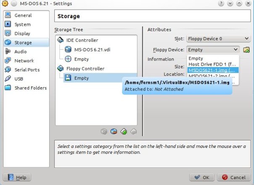Click the title bar down-arrow shade button

tap(230, 3)
